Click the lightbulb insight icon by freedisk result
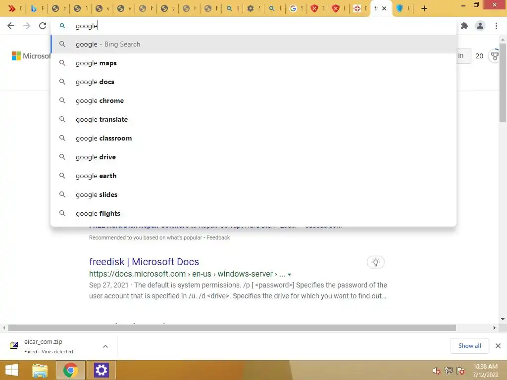The height and width of the screenshot is (380, 507). click(375, 262)
